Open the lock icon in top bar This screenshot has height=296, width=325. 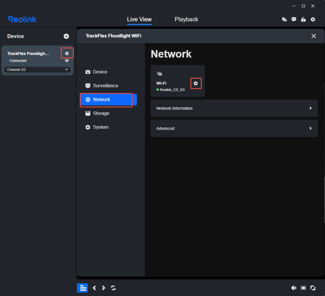click(x=303, y=20)
